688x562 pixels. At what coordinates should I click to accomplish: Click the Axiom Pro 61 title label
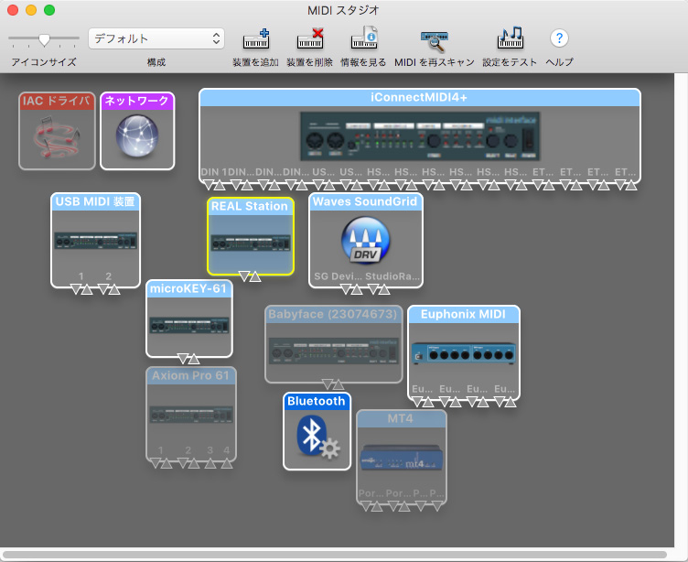coord(190,375)
